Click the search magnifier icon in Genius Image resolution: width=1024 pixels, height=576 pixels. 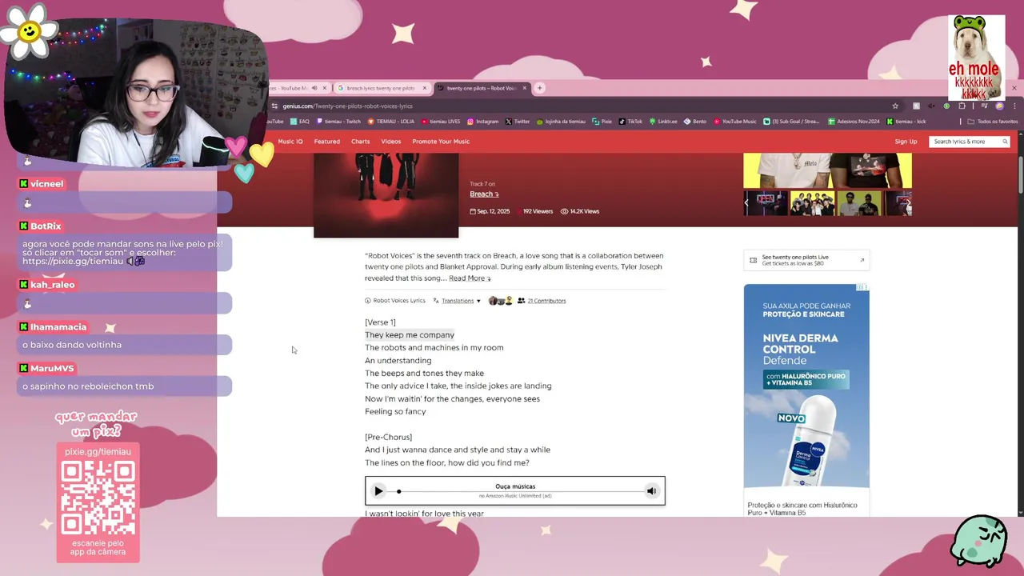pyautogui.click(x=1005, y=142)
